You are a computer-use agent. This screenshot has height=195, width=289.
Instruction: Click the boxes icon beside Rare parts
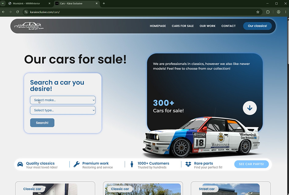point(188,164)
